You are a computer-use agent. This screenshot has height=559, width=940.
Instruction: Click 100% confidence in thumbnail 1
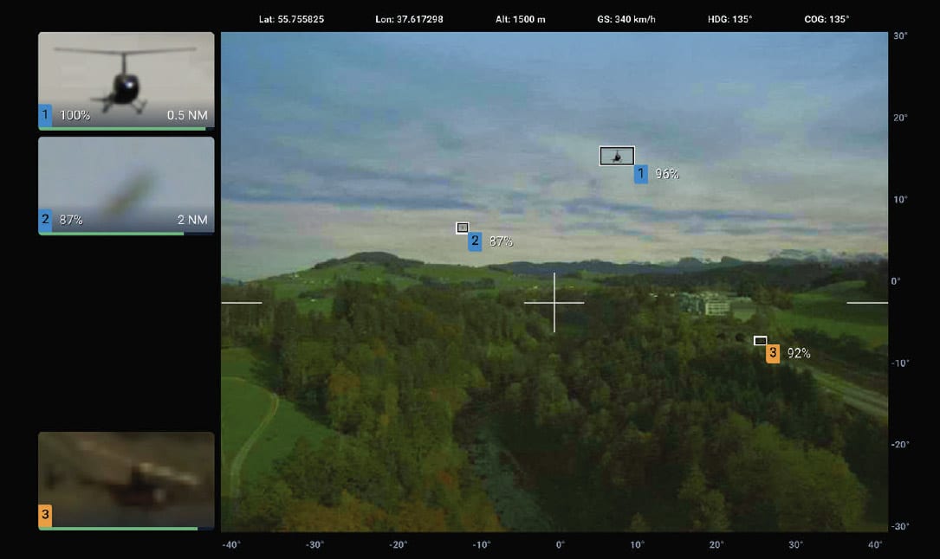tap(75, 115)
